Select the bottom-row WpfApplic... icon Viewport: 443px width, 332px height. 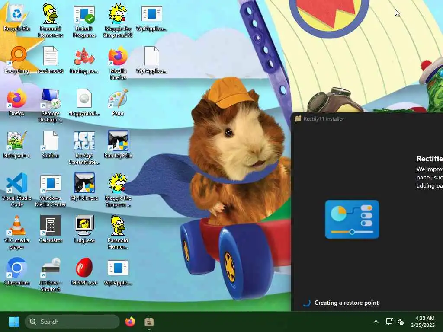118,271
